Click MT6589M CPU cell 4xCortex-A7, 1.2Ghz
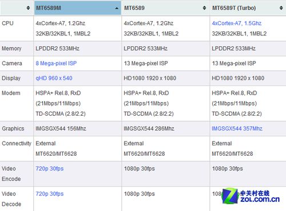 [x=61, y=23]
